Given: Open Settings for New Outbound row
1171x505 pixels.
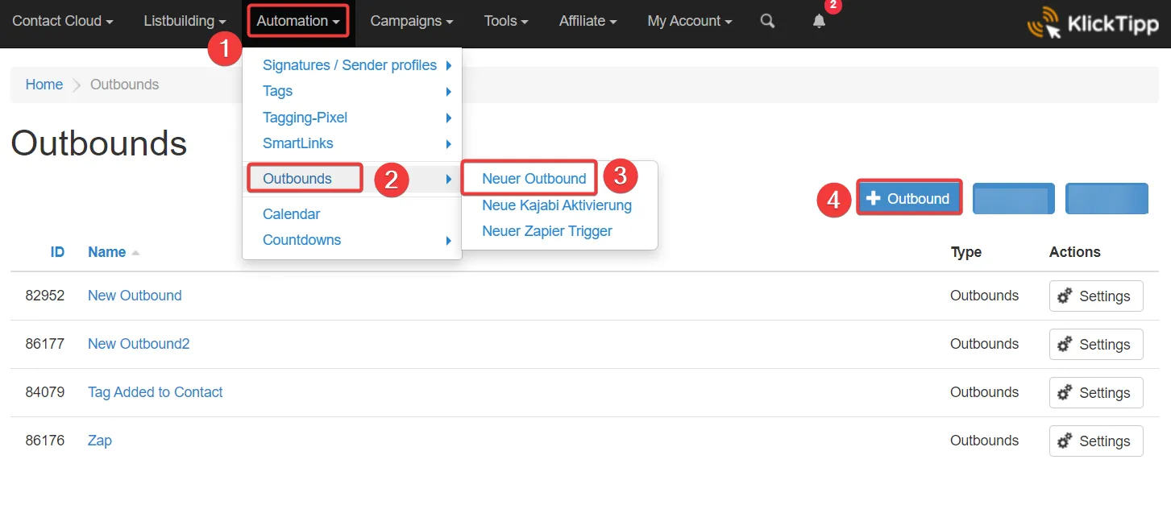Looking at the screenshot, I should pyautogui.click(x=1095, y=296).
